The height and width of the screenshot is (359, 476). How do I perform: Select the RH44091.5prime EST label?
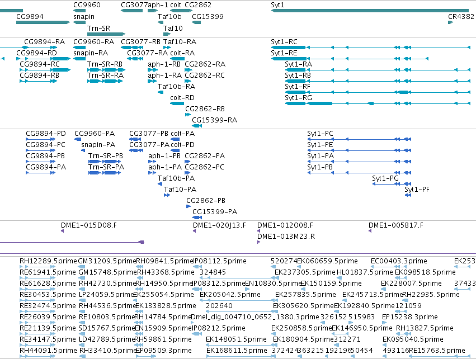[x=48, y=351]
